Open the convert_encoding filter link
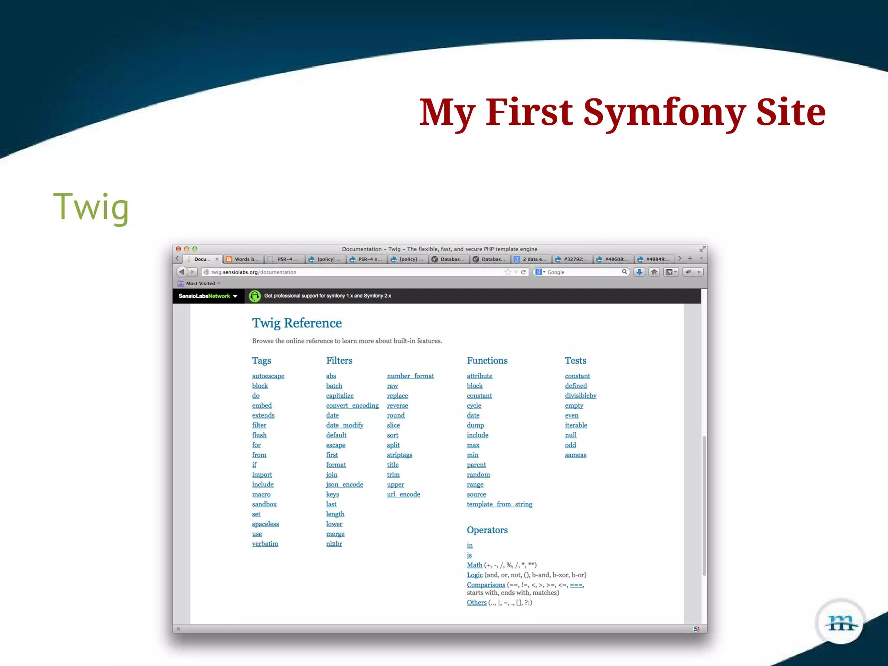The width and height of the screenshot is (888, 666). [x=352, y=406]
